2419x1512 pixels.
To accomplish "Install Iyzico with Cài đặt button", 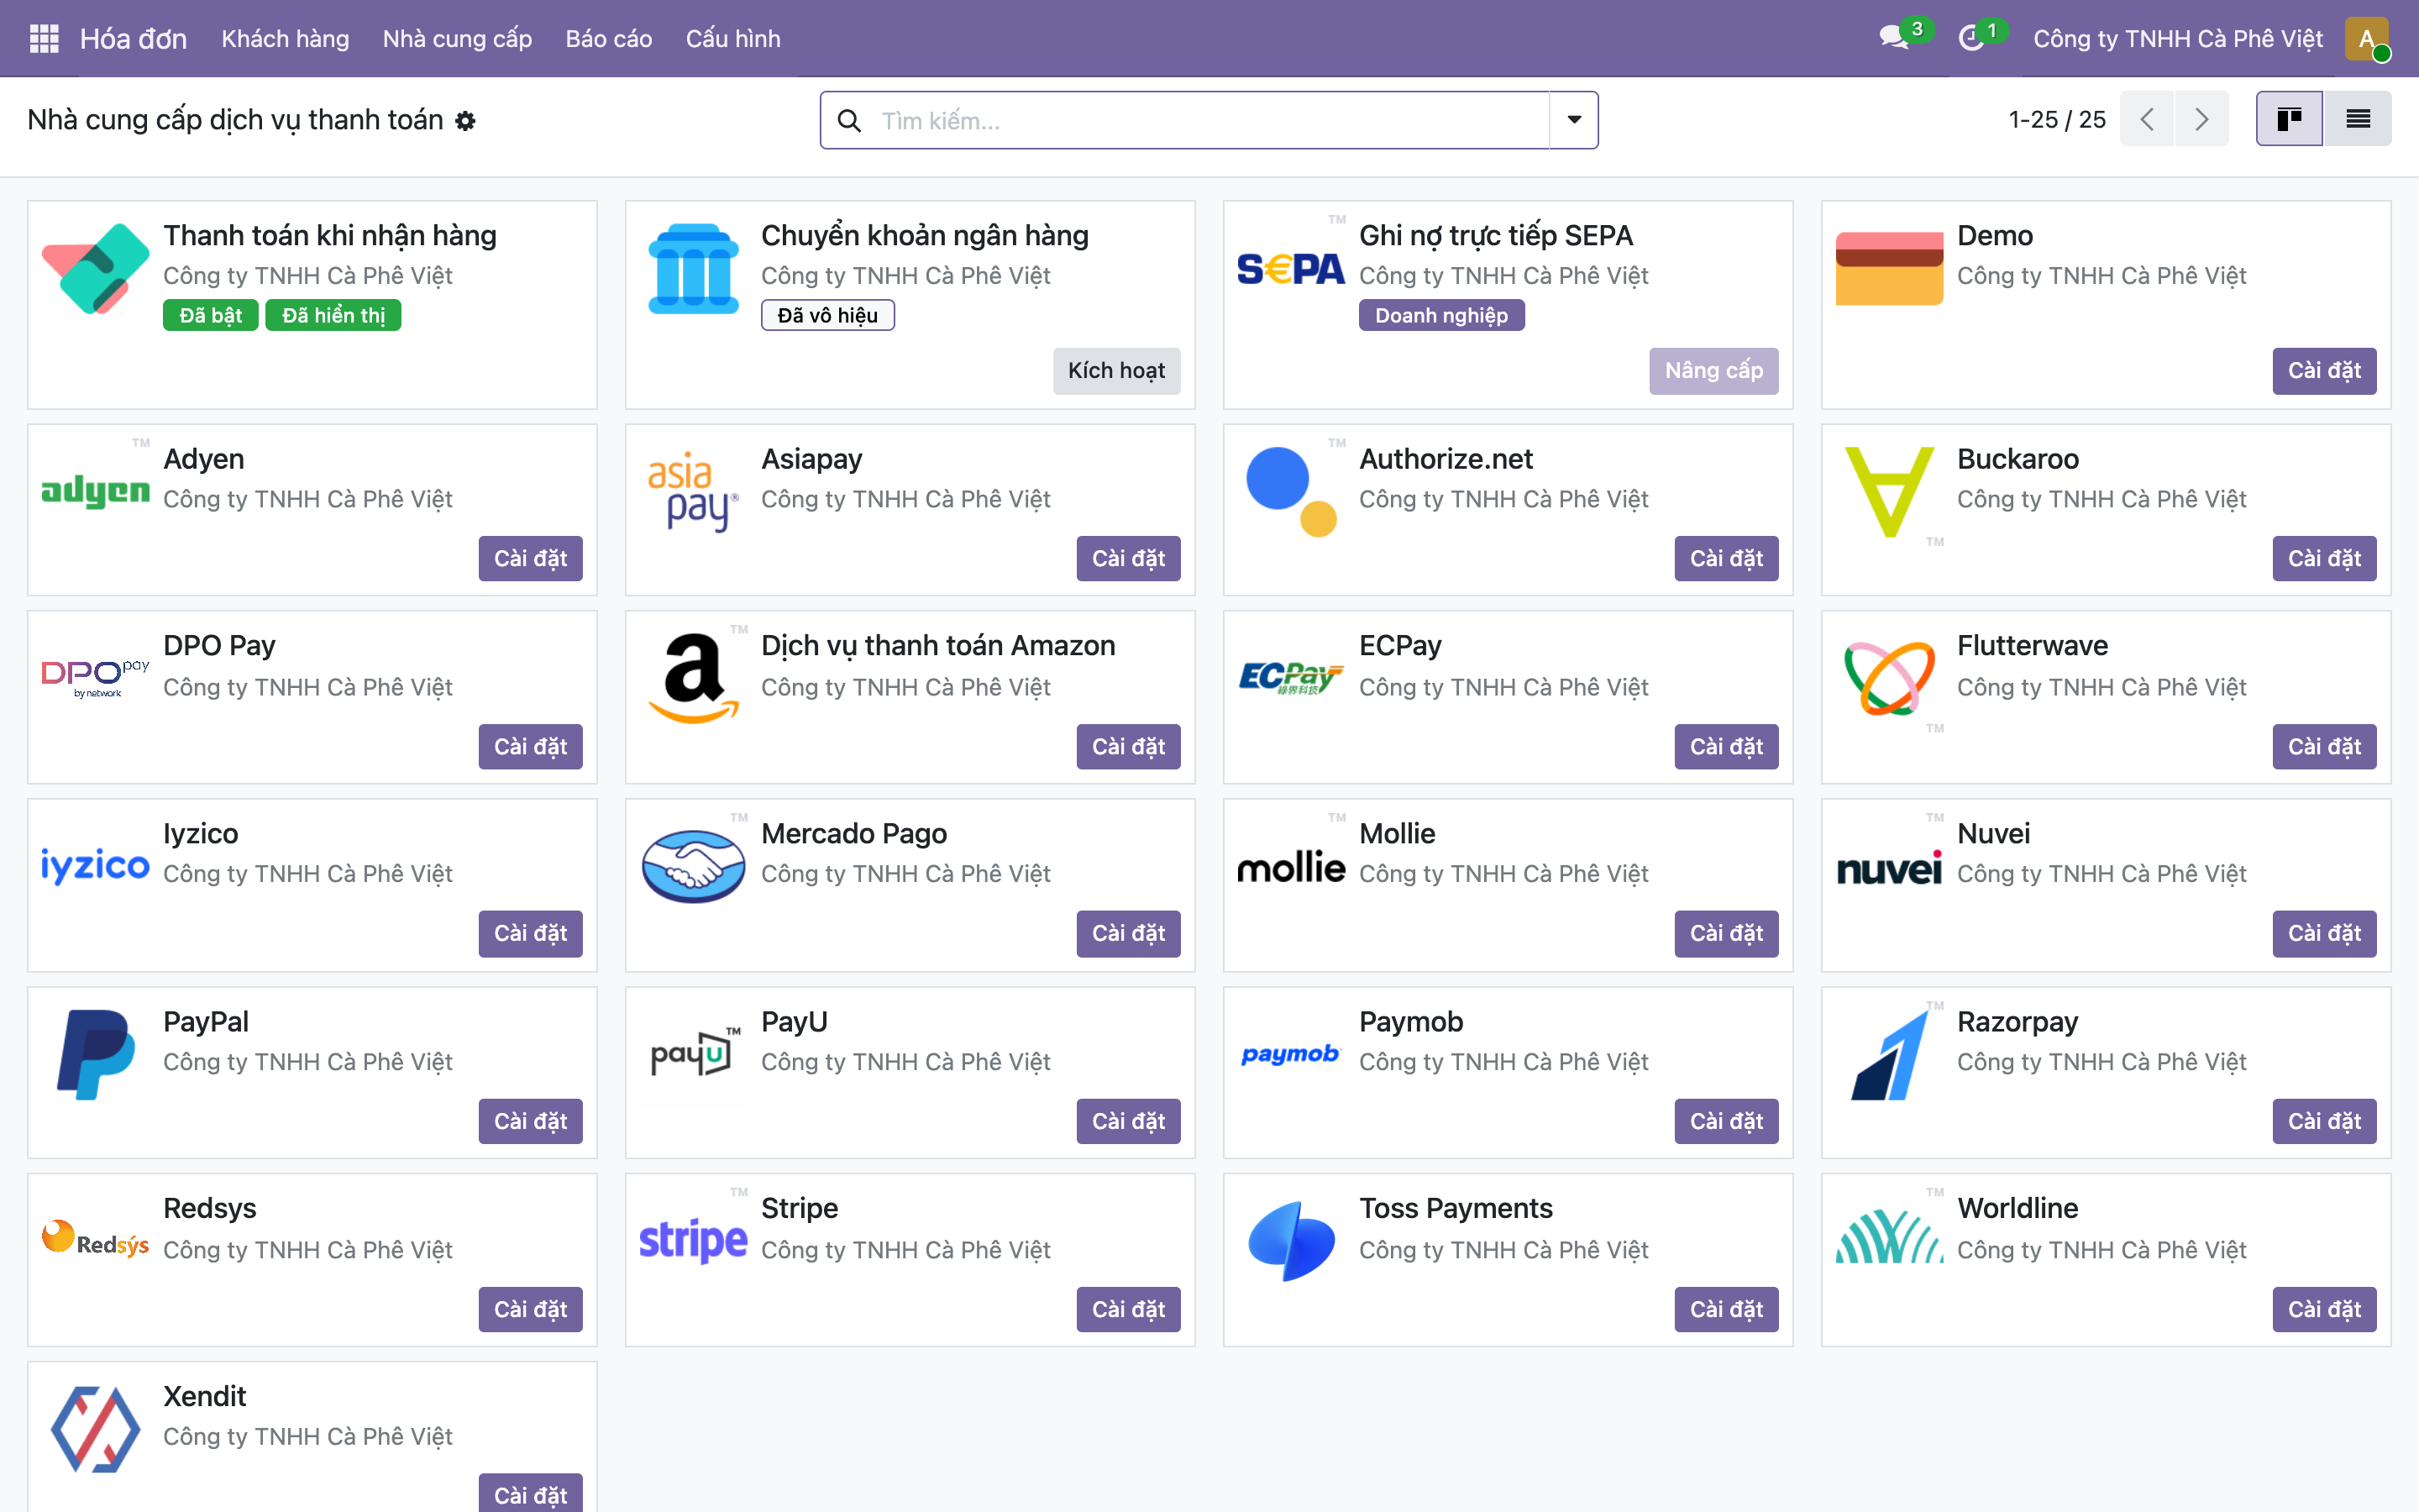I will click(530, 933).
